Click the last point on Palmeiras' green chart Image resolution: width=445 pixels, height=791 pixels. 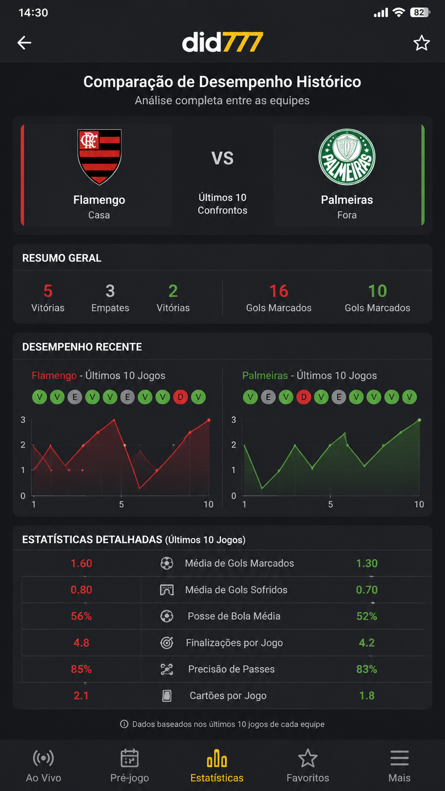(419, 420)
